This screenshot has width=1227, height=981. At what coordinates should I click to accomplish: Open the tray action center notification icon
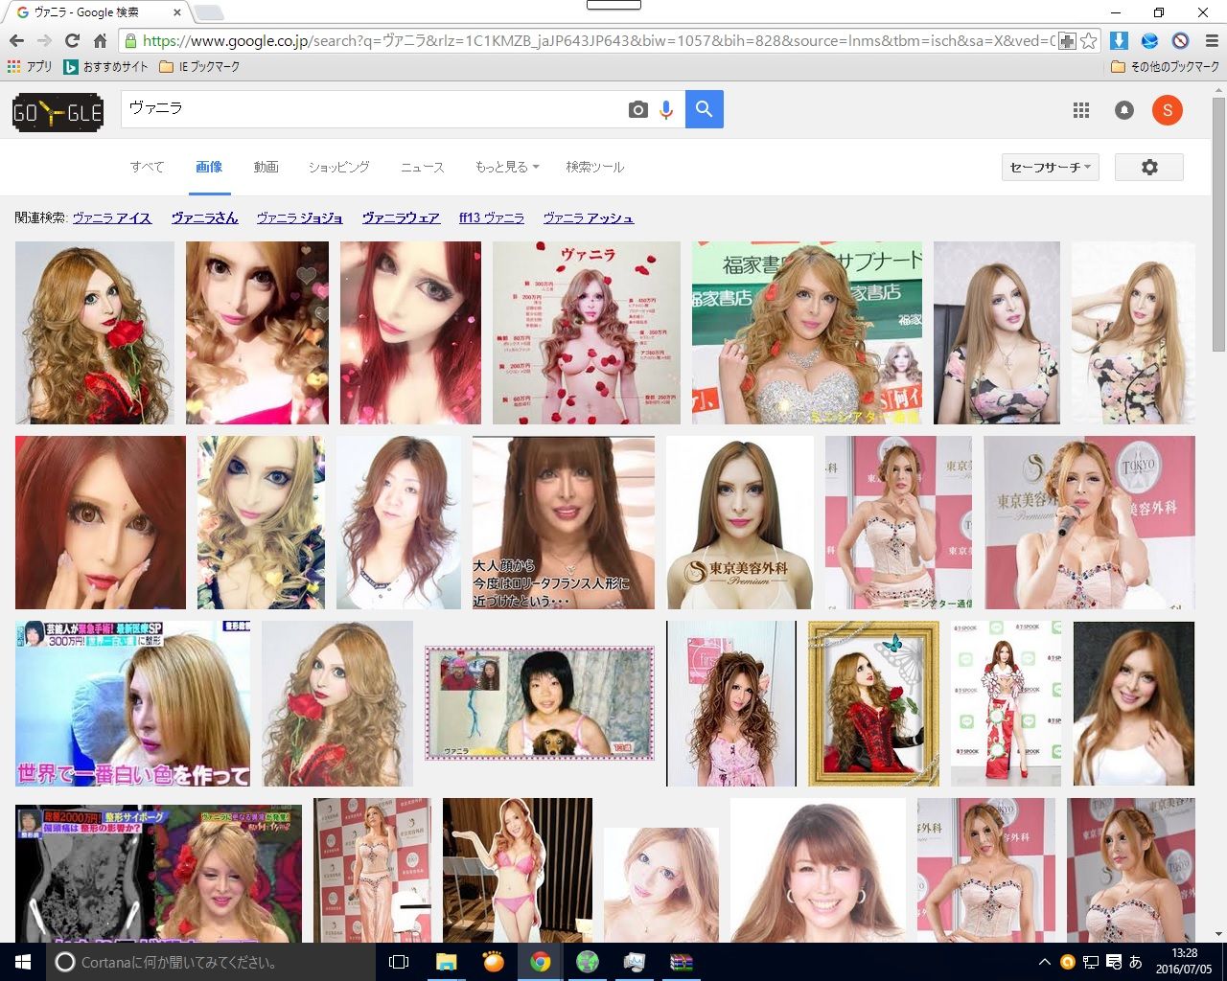[x=1114, y=962]
